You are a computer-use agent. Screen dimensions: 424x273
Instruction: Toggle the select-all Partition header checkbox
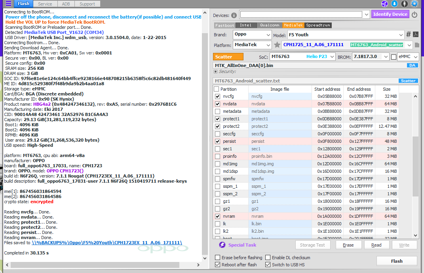tap(216, 89)
